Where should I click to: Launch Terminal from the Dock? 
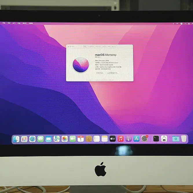pos(156,139)
